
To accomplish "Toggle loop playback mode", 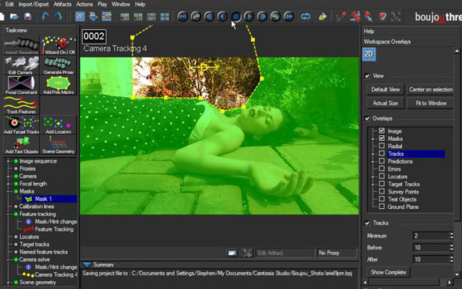I will tap(305, 17).
